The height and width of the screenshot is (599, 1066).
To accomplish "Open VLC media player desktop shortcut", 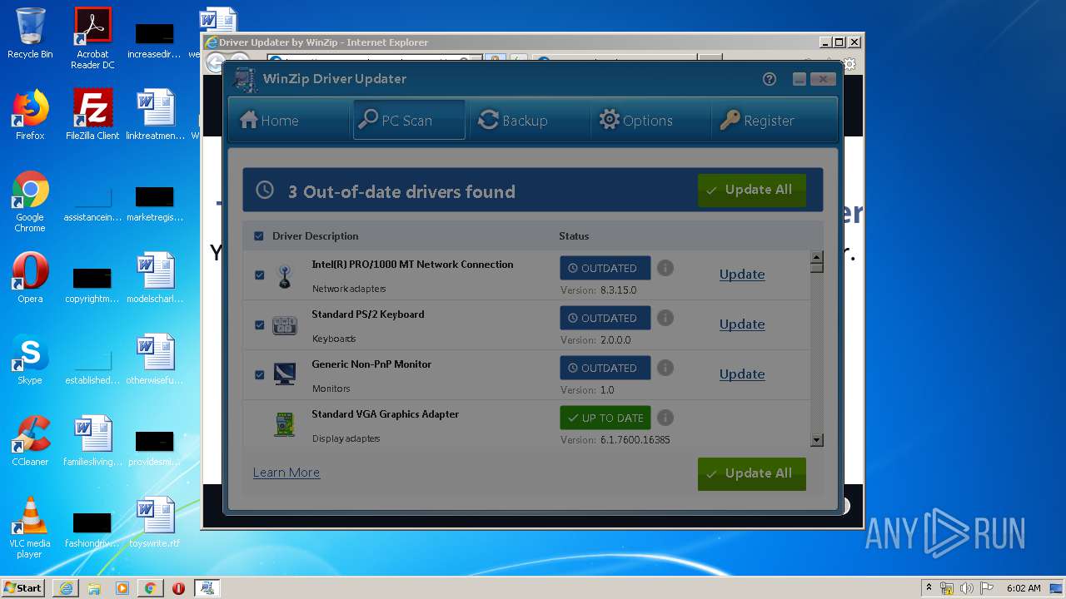I will click(x=30, y=527).
